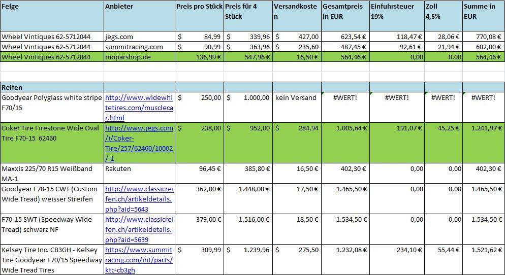The image size is (505, 275).
Task: Click the customs cell 55,44 €
Action: 444,260
